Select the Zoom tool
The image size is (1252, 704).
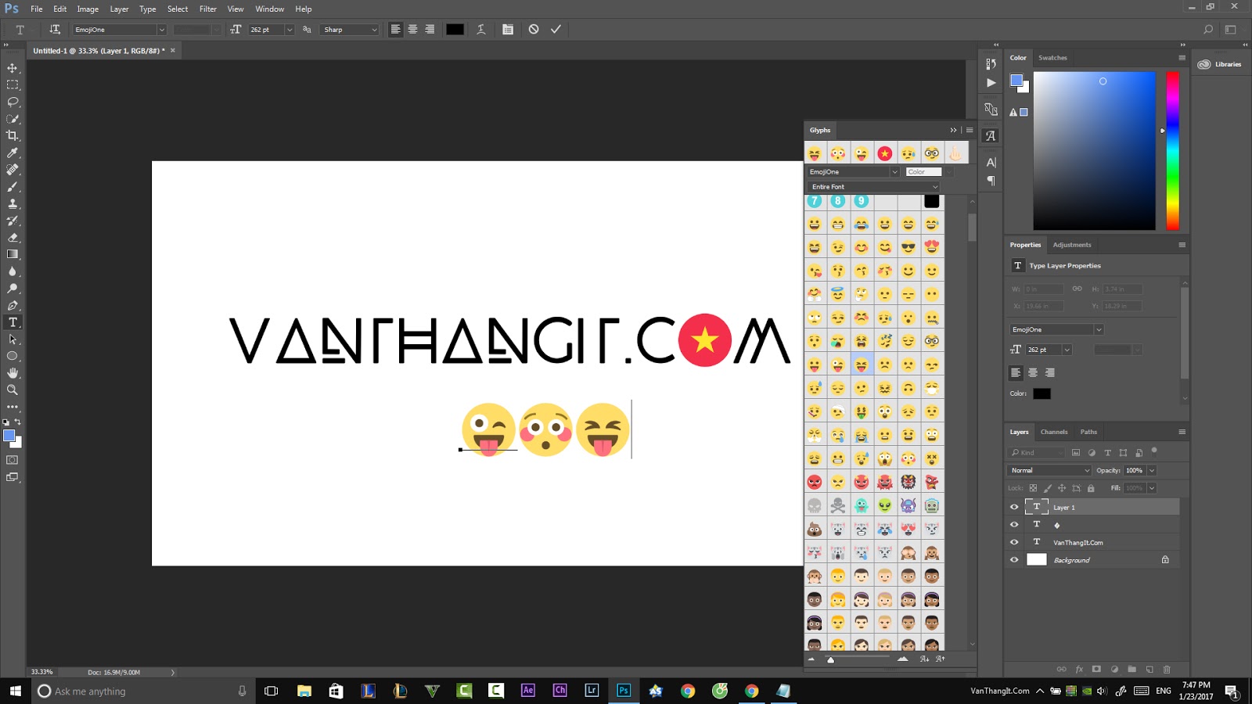(13, 390)
